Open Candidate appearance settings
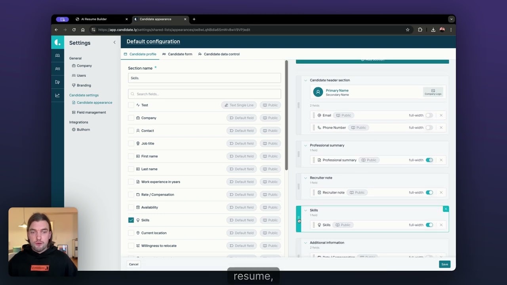This screenshot has width=507, height=285. [92, 103]
